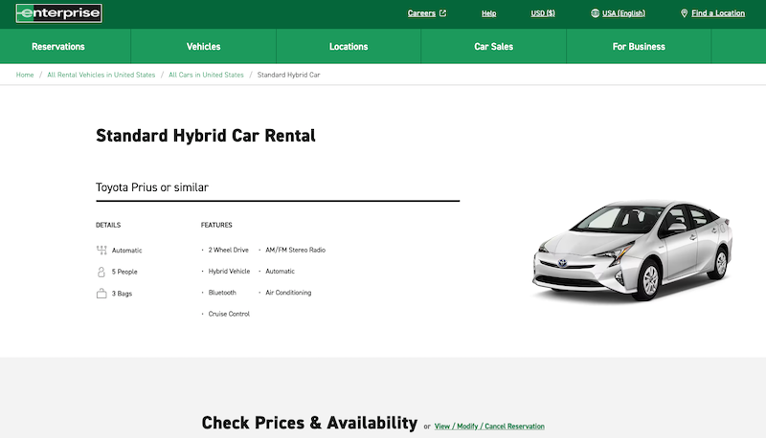The image size is (766, 438).
Task: Click the Bluetooth feature text
Action: (x=222, y=293)
